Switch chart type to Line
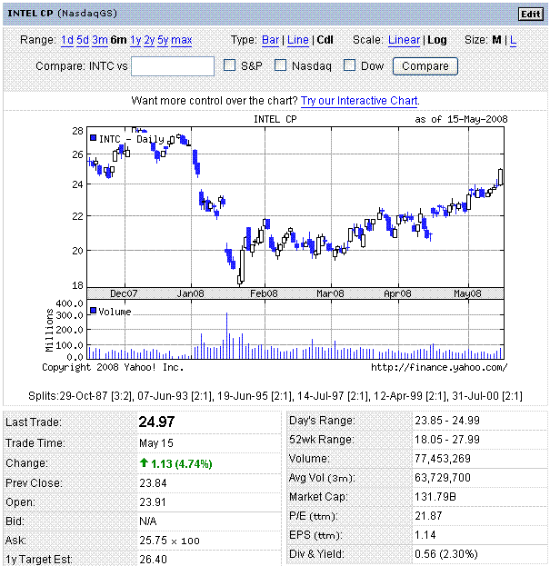 [297, 40]
